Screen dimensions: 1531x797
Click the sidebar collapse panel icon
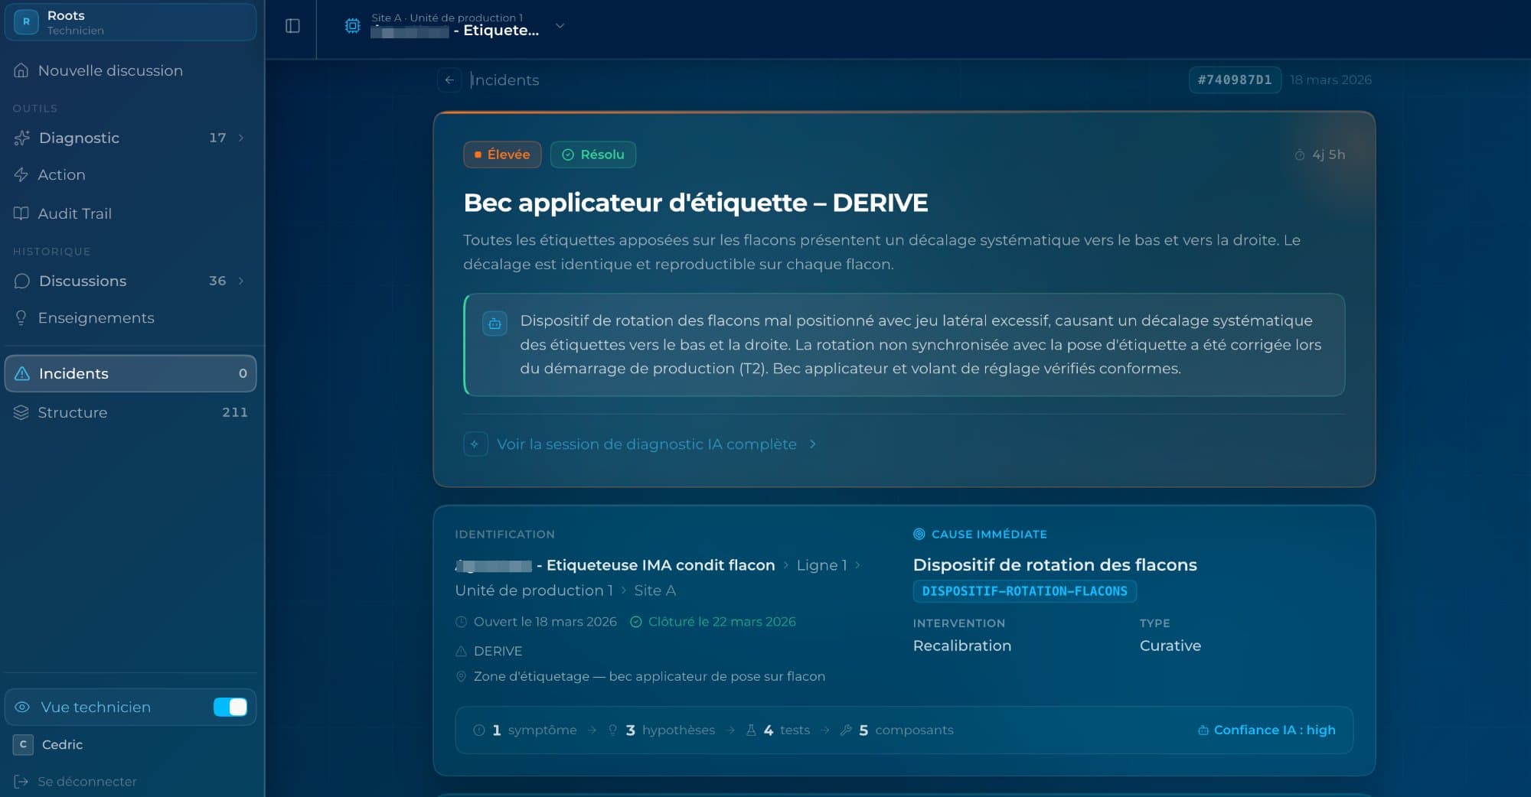pos(292,26)
